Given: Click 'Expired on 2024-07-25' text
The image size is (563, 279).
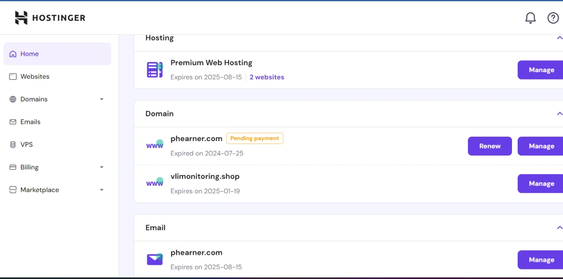Looking at the screenshot, I should (x=207, y=153).
